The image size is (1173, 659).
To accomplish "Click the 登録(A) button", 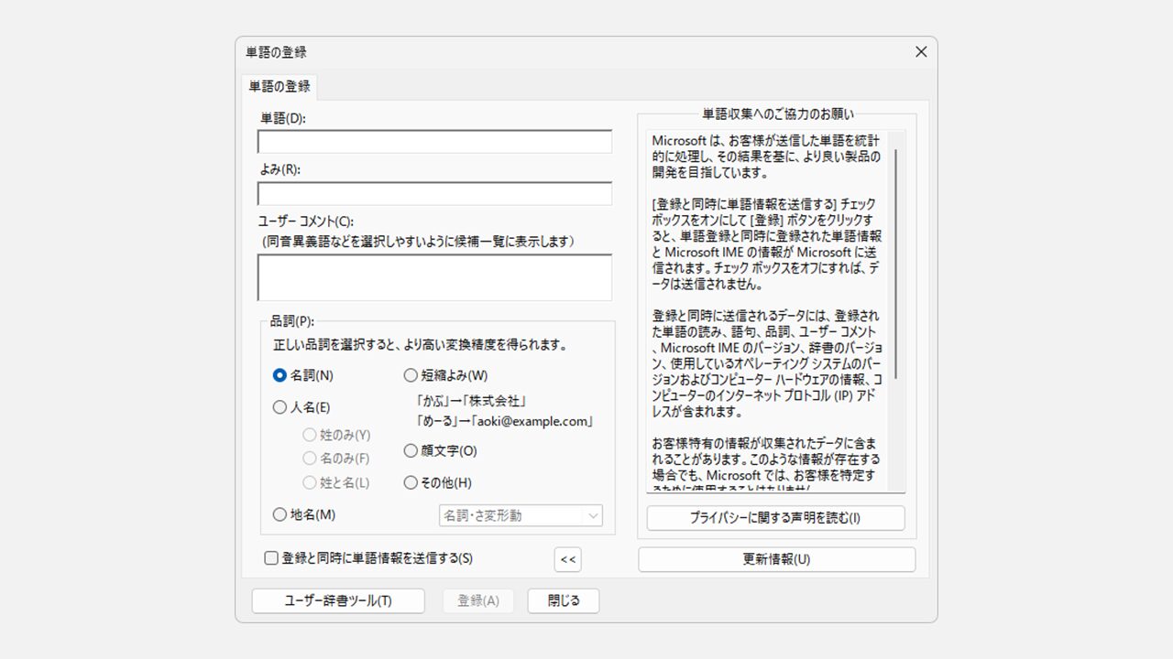I will [x=478, y=600].
